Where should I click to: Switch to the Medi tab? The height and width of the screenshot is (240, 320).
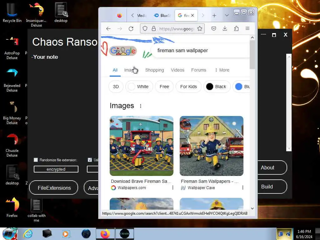tap(141, 16)
